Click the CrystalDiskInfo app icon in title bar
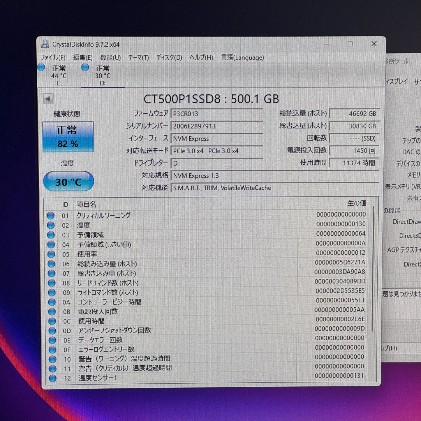Screen dimensions: 421x421 coord(45,44)
